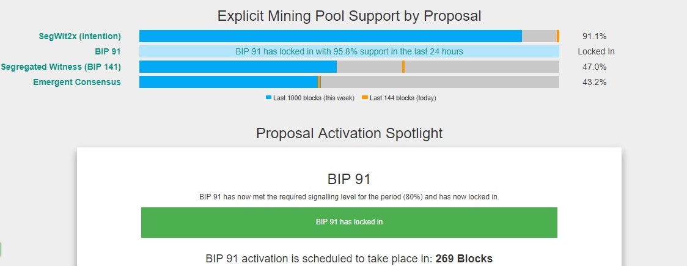This screenshot has height=266, width=687.
Task: Open the Segregated Witness (BIP 141) link
Action: coord(61,67)
